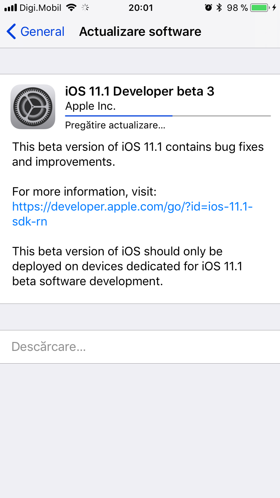Image resolution: width=280 pixels, height=498 pixels.
Task: Tap the cellular signal bars icon
Action: 11,7
